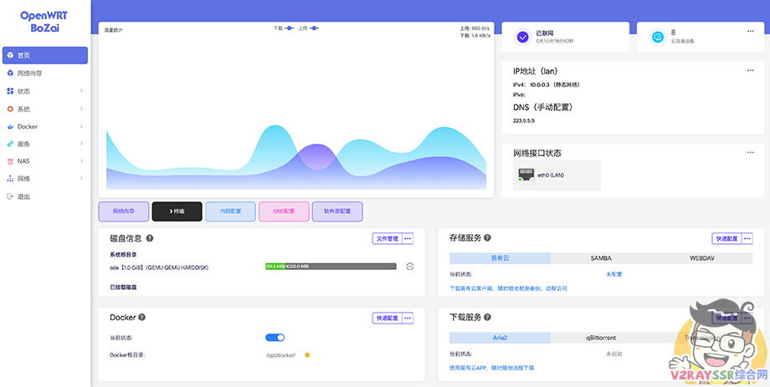Viewport: 770px width, 387px height.
Task: Expand the 系统 submenu chevron
Action: (81, 109)
